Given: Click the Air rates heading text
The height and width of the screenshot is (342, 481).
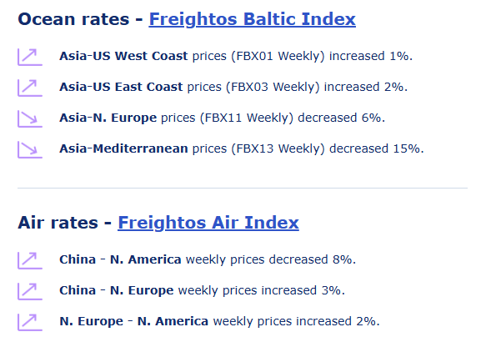Looking at the screenshot, I should pyautogui.click(x=58, y=223).
